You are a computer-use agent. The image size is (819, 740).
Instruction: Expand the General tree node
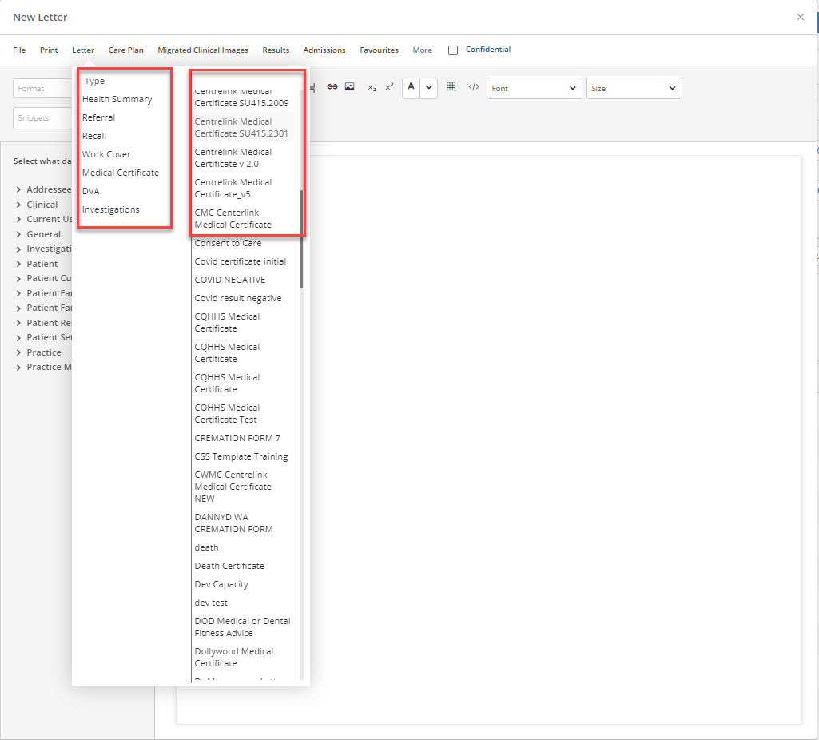coord(19,234)
